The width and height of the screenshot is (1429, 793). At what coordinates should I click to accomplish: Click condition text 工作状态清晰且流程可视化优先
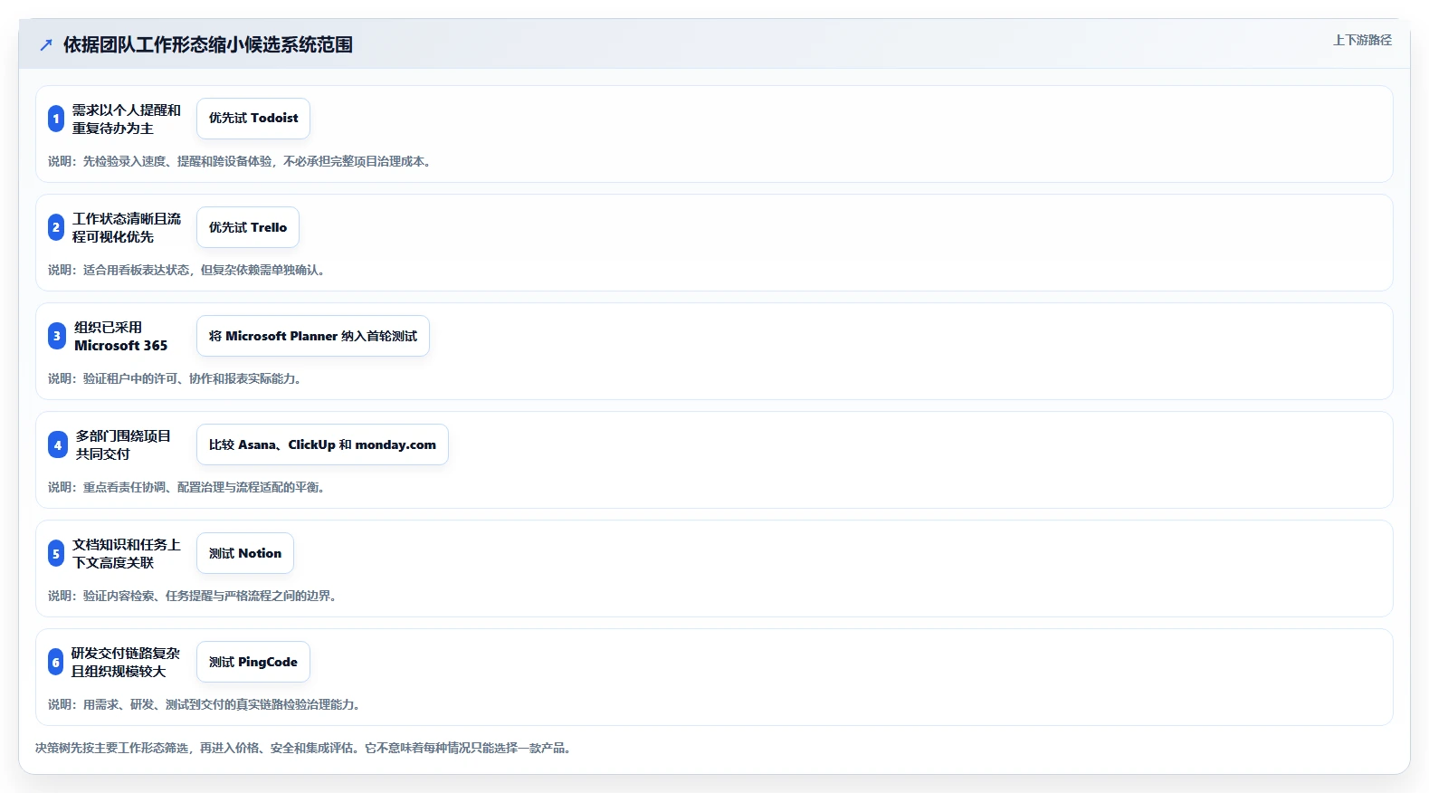(x=127, y=227)
